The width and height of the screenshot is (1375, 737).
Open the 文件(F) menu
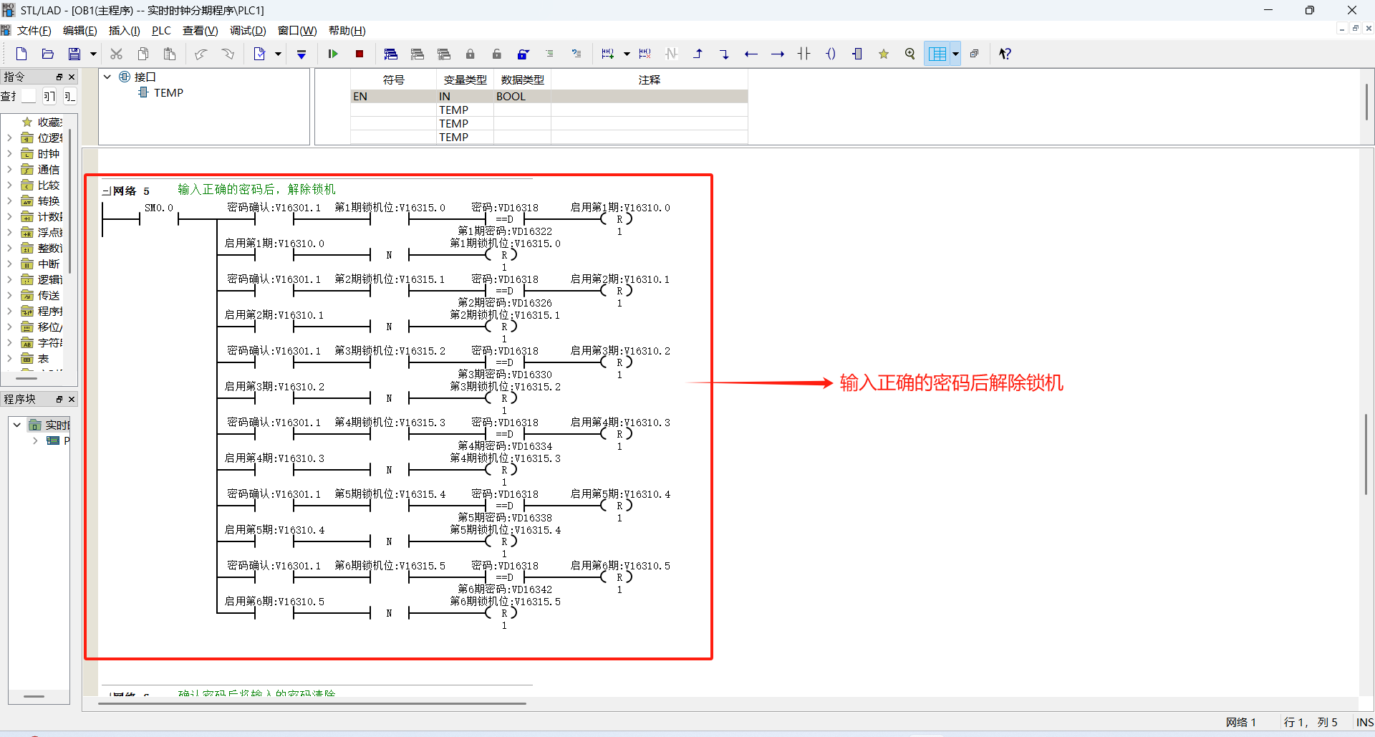(34, 30)
